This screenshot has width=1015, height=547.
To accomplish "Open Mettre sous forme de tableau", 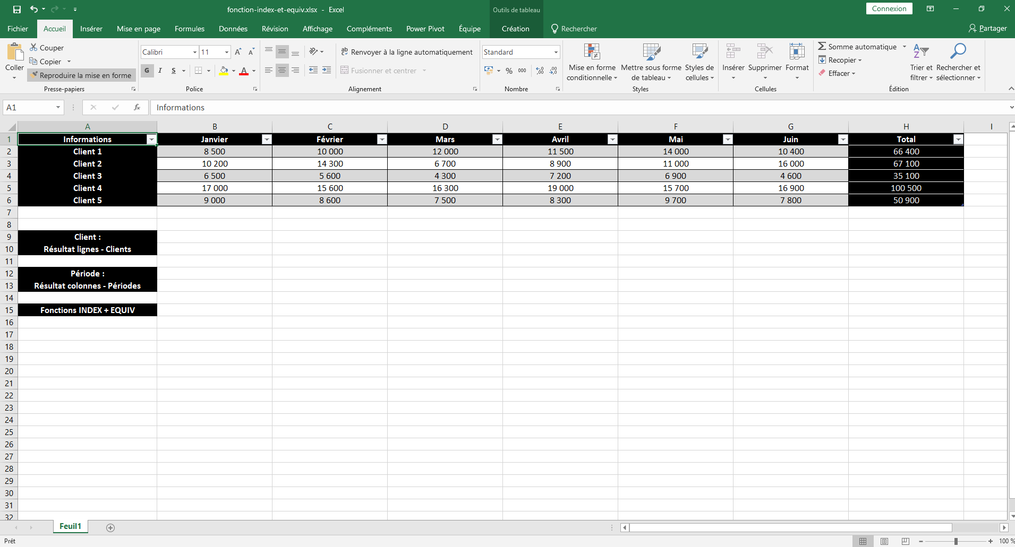I will click(651, 63).
